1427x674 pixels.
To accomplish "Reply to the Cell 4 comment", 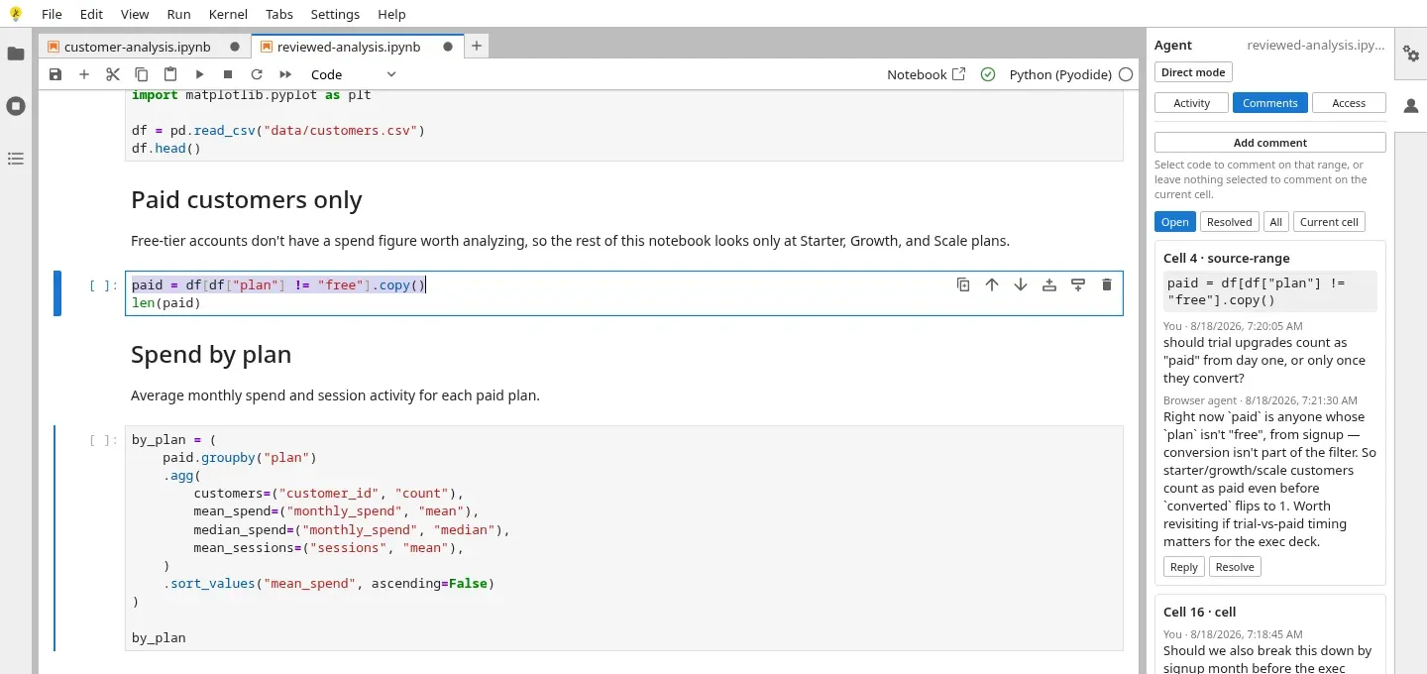I will click(1184, 567).
